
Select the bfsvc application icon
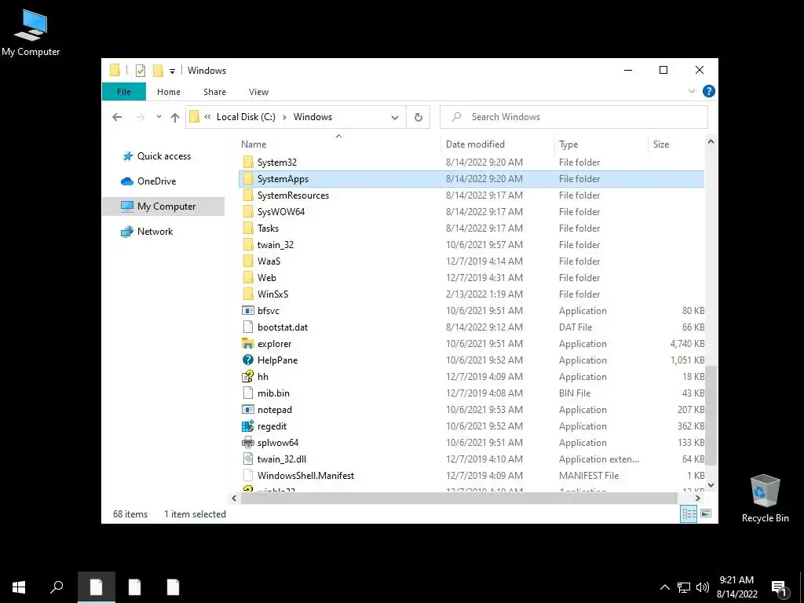click(x=247, y=310)
